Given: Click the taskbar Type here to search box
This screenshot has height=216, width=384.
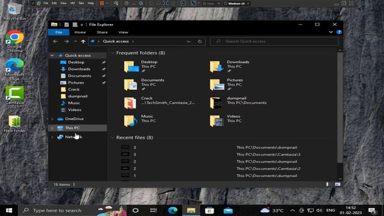Looking at the screenshot, I should coord(72,211).
